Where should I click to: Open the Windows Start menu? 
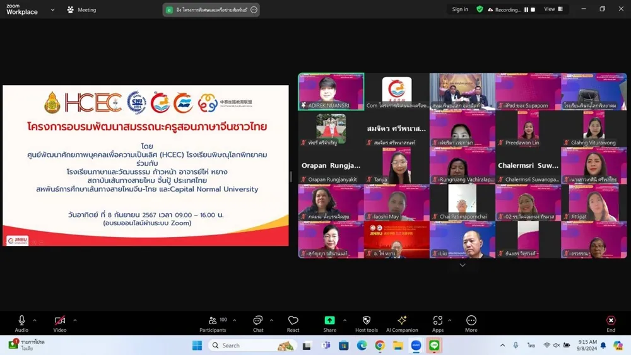(197, 346)
